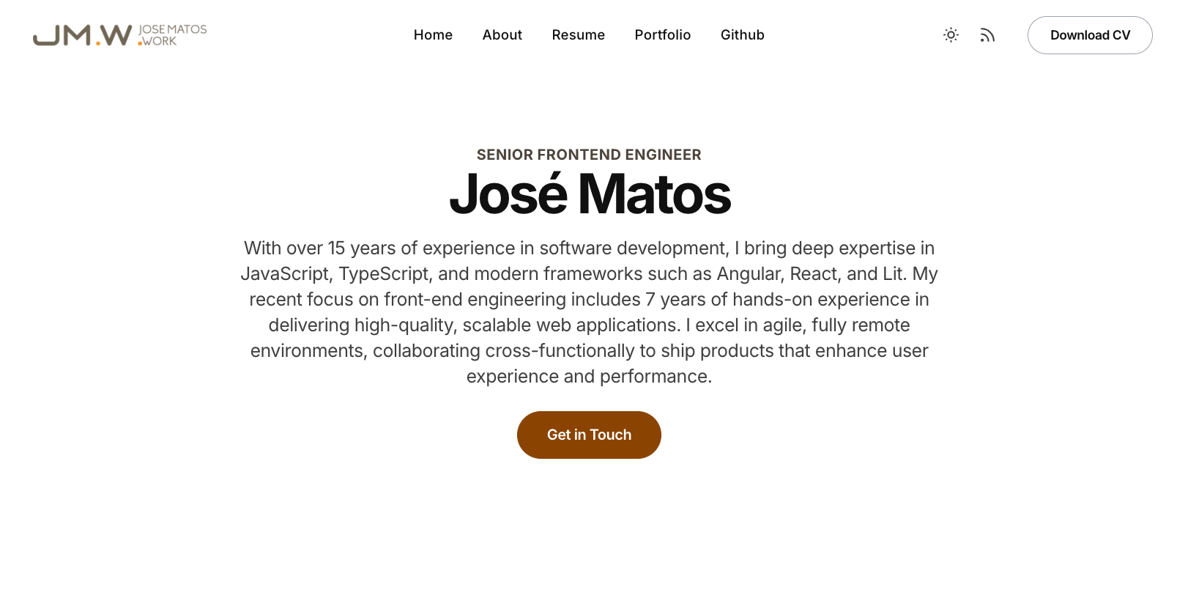Select the SENIOR FRONTEND ENGINEER subtitle
1177x590 pixels.
(589, 155)
